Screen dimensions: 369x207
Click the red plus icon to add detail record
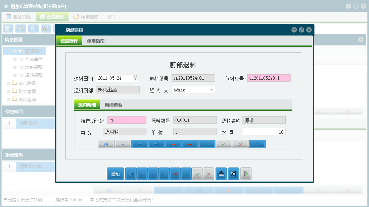(173, 144)
